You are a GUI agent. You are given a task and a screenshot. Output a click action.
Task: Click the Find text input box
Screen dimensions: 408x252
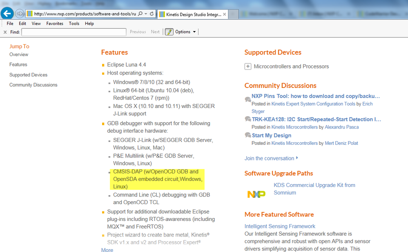(x=74, y=32)
